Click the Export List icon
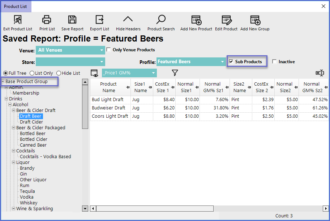The height and width of the screenshot is (221, 330). click(x=99, y=19)
